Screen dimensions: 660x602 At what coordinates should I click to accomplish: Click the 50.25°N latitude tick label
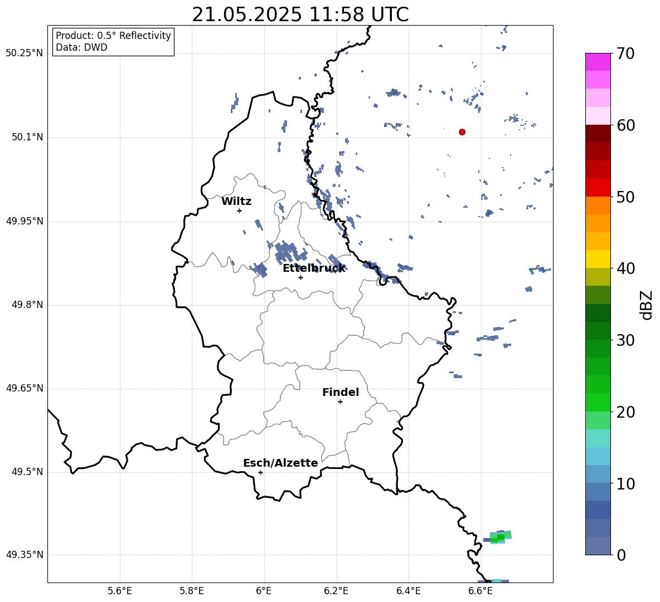pos(24,53)
